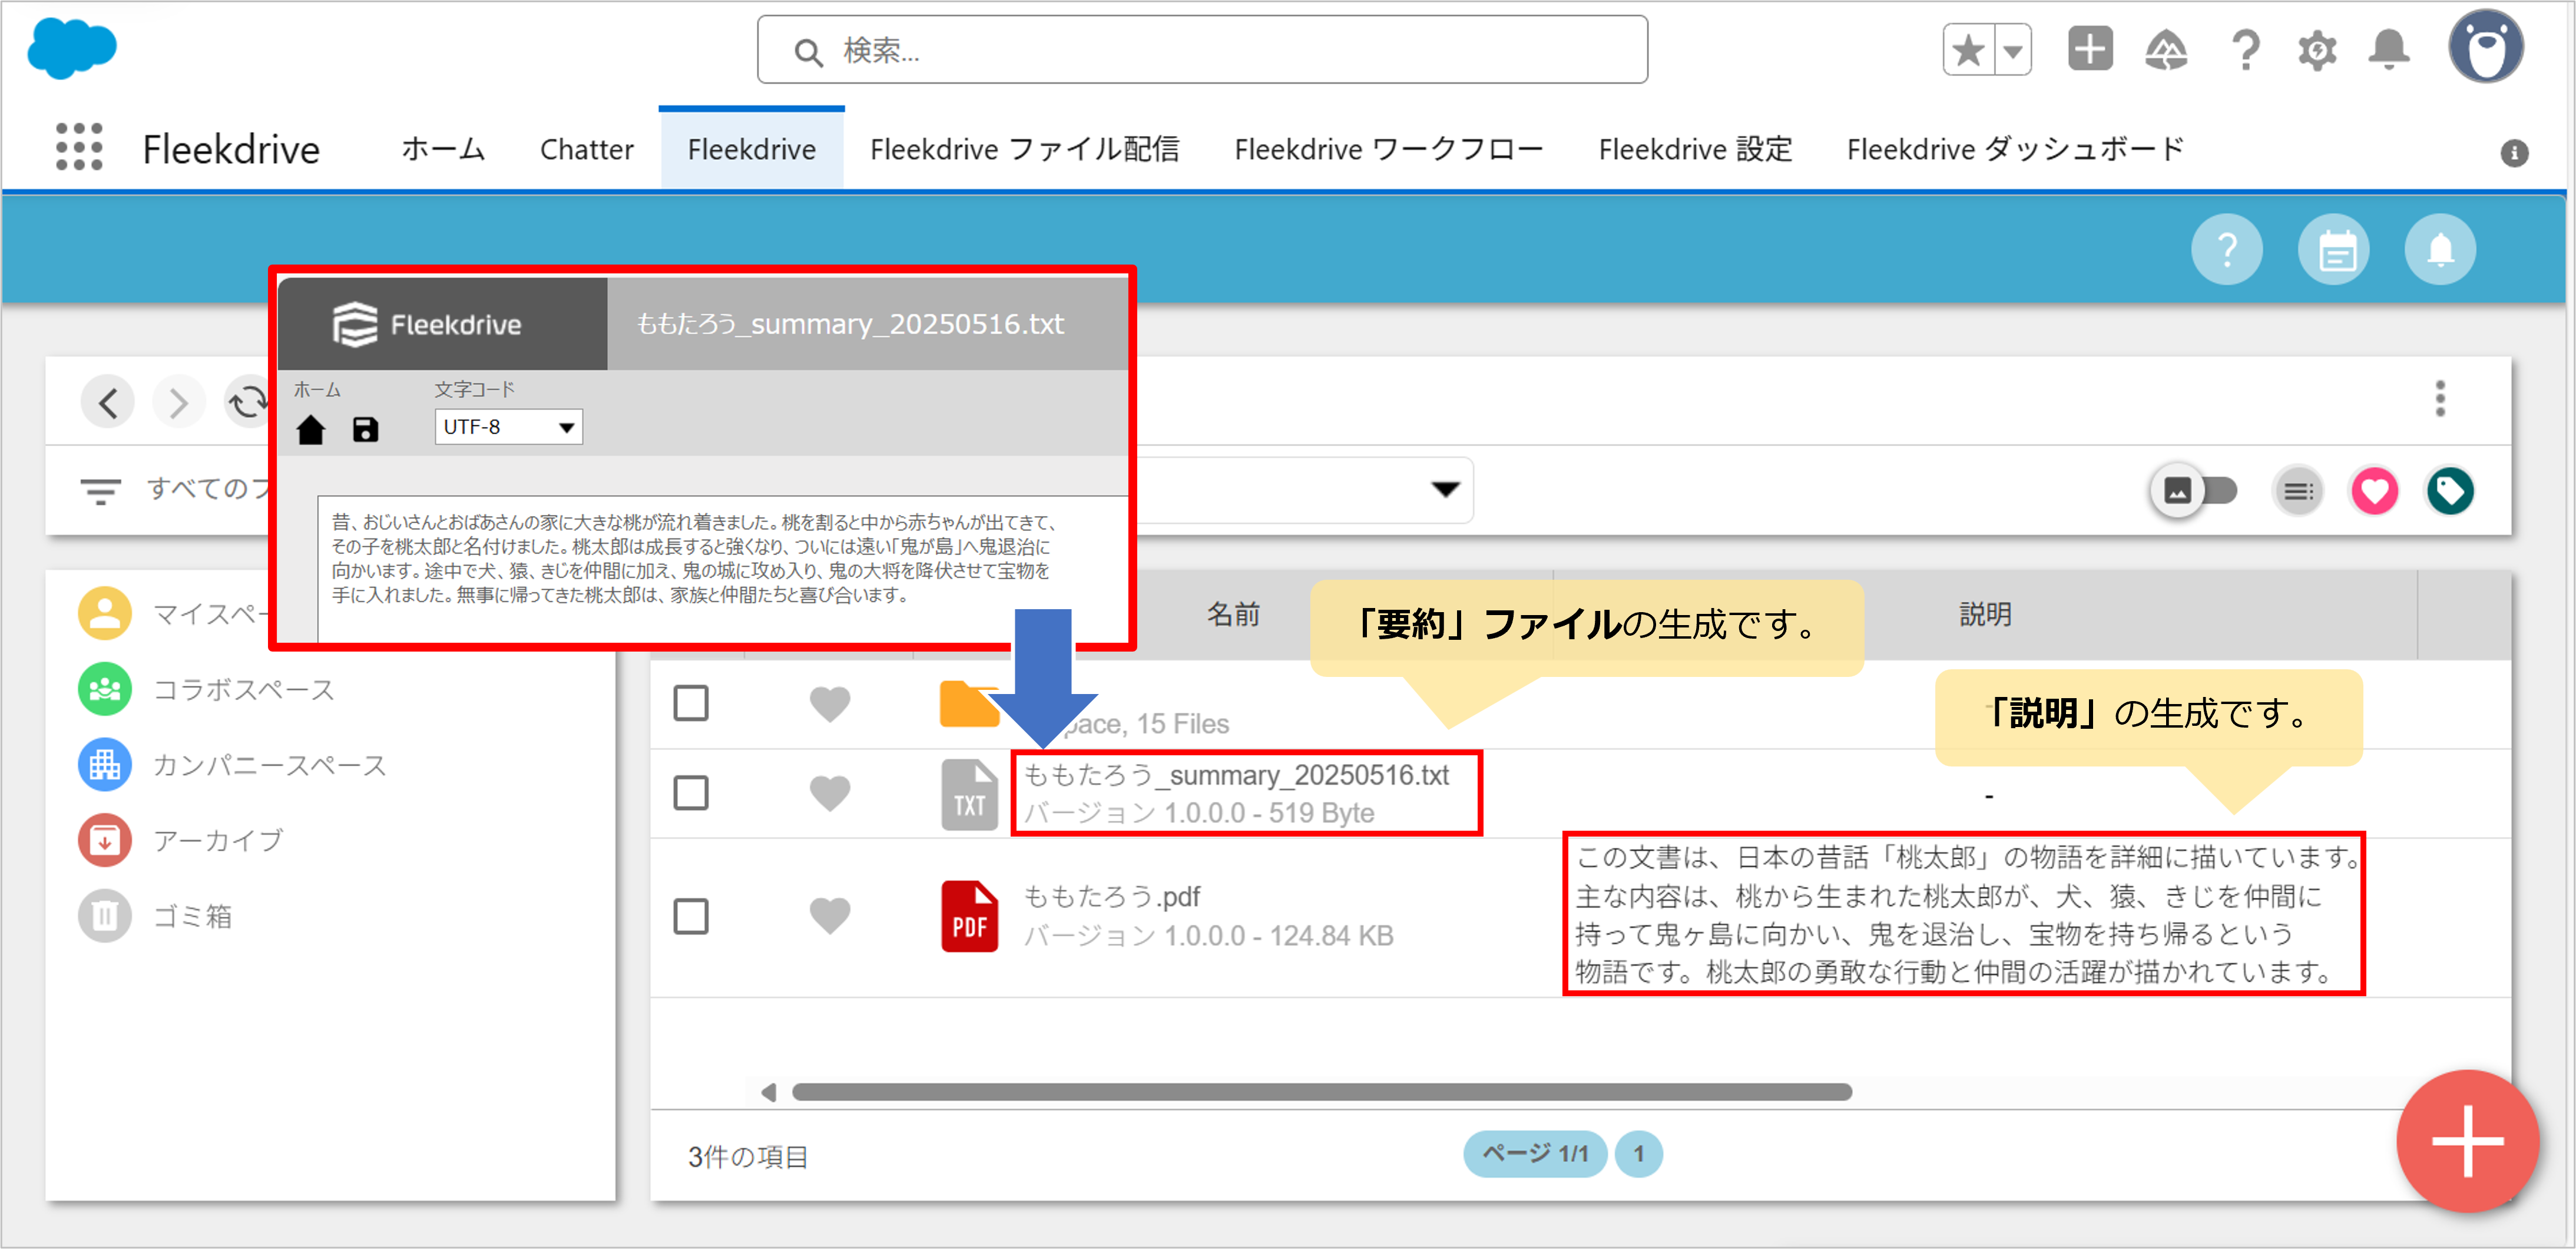The width and height of the screenshot is (2576, 1249).
Task: Click the red plus add button
Action: (x=2467, y=1141)
